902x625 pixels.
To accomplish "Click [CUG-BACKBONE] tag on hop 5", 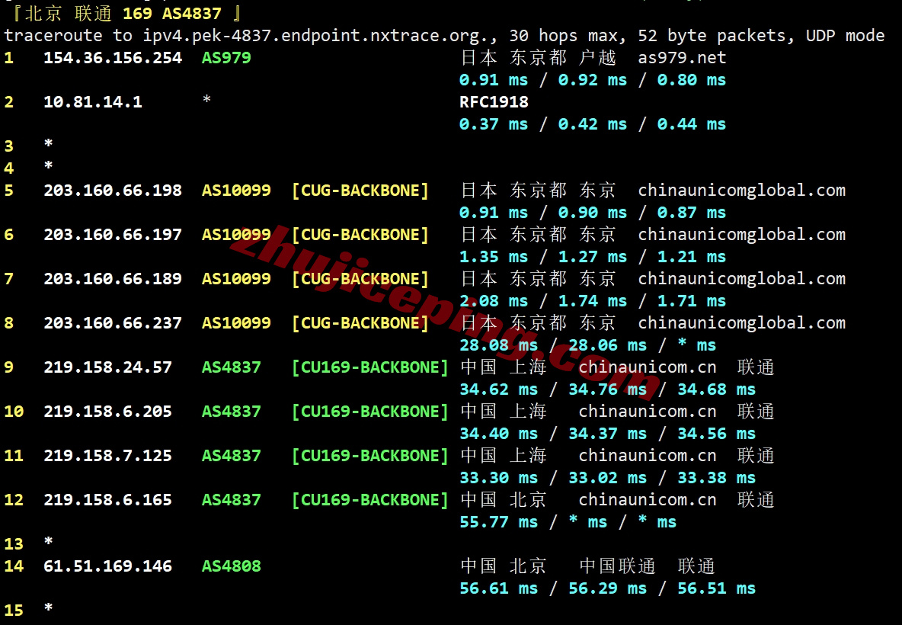I will tap(360, 191).
